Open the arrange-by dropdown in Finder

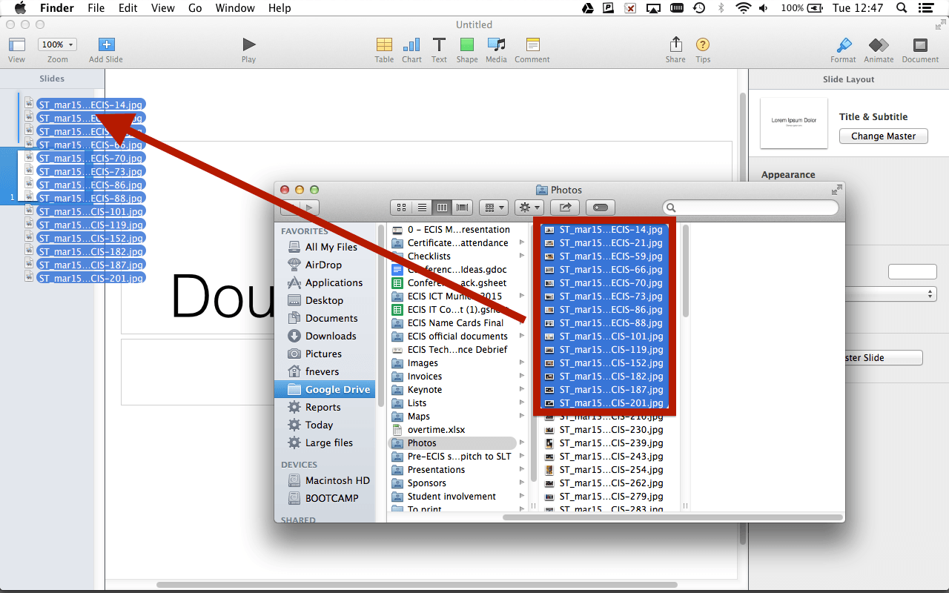coord(493,207)
